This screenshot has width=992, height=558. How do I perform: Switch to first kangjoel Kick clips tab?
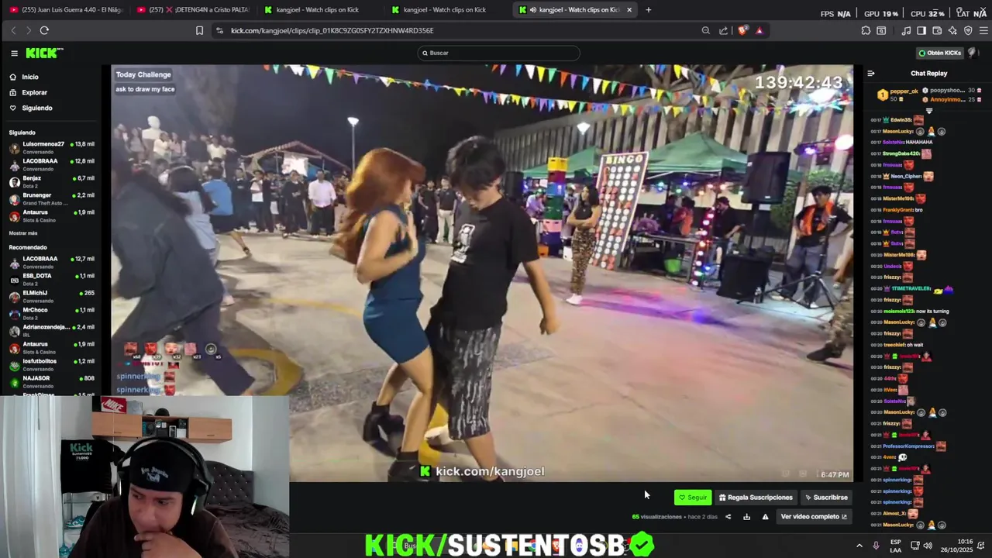[320, 9]
